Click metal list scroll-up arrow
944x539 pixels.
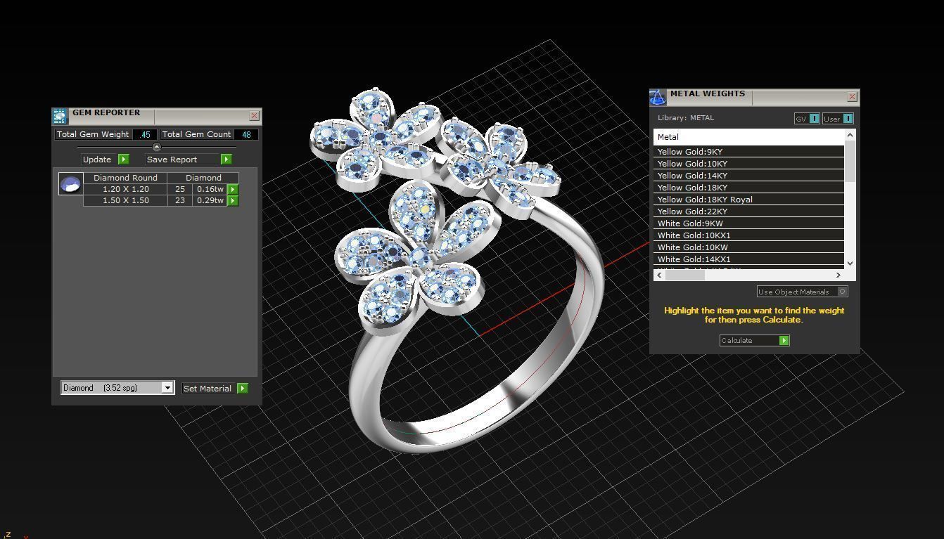[850, 135]
